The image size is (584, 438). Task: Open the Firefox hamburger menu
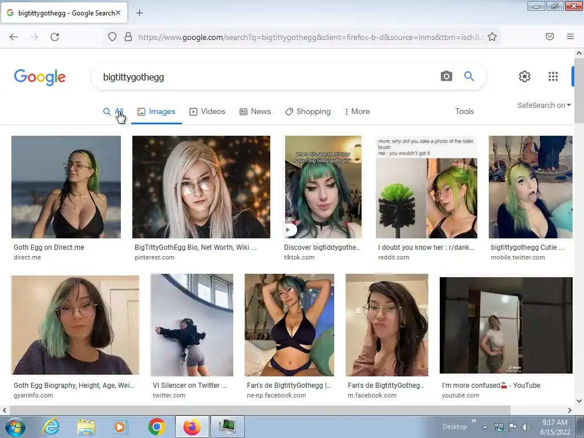[x=570, y=36]
